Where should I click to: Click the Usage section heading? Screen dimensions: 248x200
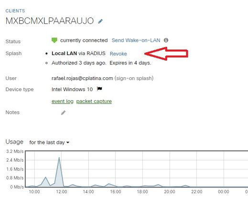coord(14,142)
